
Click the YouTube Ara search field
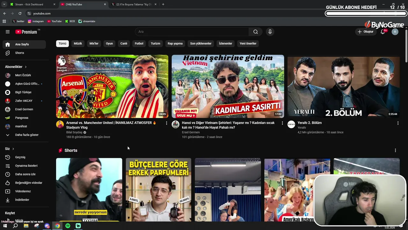coord(192,32)
